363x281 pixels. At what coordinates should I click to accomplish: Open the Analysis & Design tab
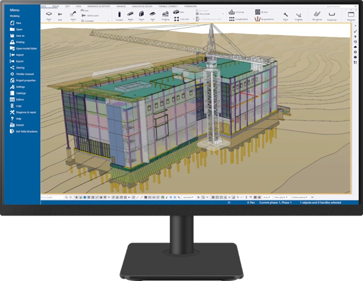[142, 6]
